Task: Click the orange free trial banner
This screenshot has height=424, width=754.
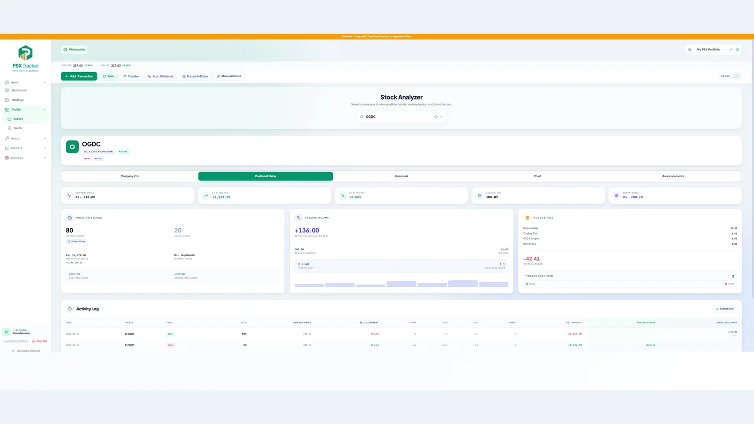Action: [x=377, y=36]
